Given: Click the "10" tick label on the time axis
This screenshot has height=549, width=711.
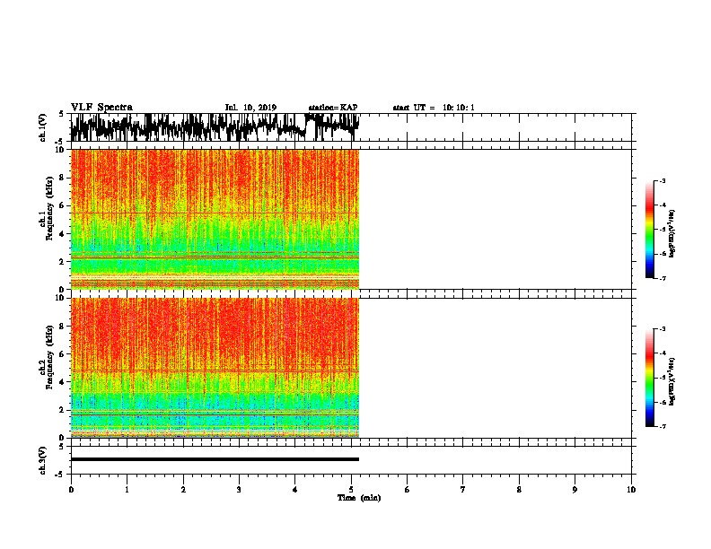Looking at the screenshot, I should coord(631,490).
